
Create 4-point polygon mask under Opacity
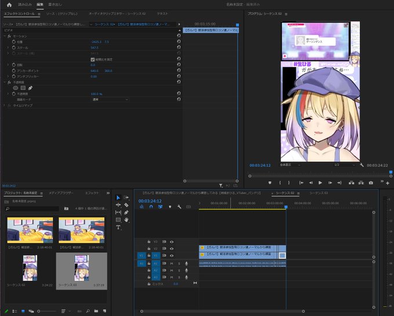[23, 88]
